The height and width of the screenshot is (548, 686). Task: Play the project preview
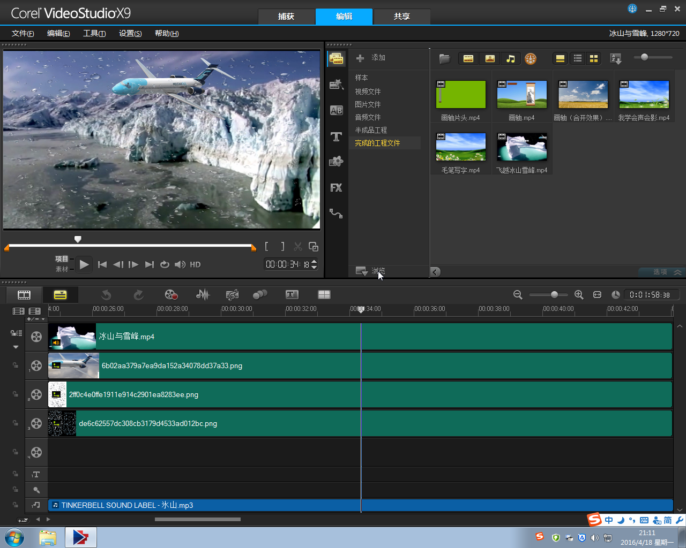pos(84,264)
